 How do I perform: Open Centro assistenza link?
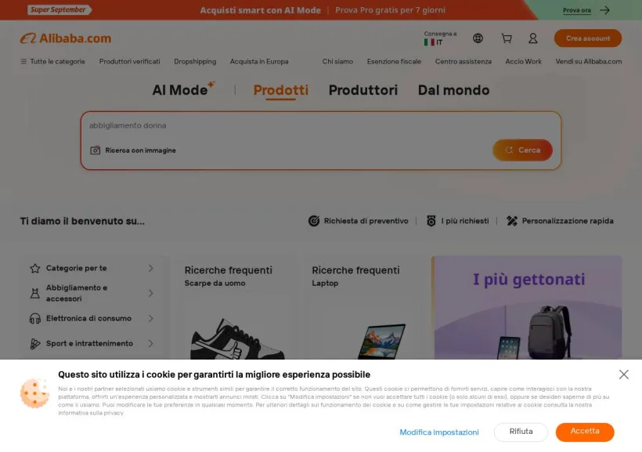(463, 61)
